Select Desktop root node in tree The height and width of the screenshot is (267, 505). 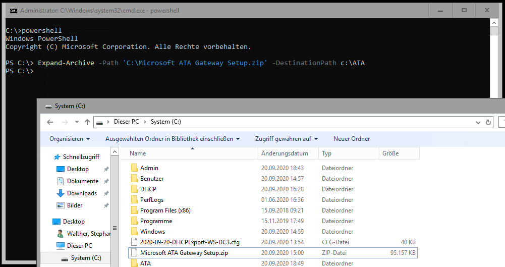pos(74,222)
